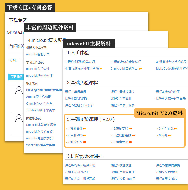This screenshot has width=188, height=190.
Task: Open Wrist:bit体感手表套件 link
Action: [x=40, y=145]
